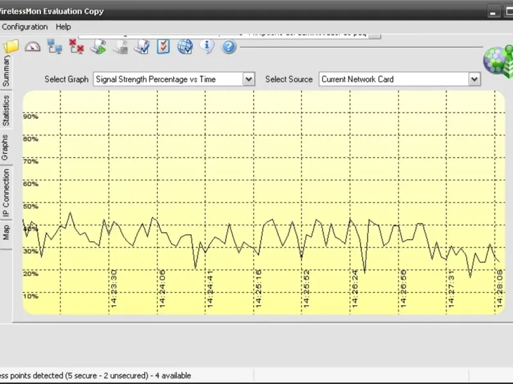
Task: Click the WirelessMon globe antenna logo
Action: [x=498, y=60]
